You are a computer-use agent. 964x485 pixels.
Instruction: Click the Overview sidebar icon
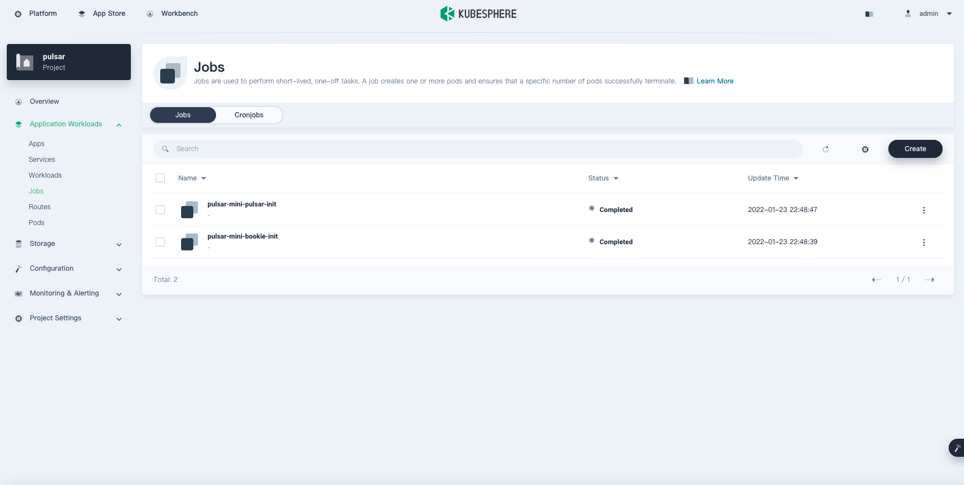19,102
